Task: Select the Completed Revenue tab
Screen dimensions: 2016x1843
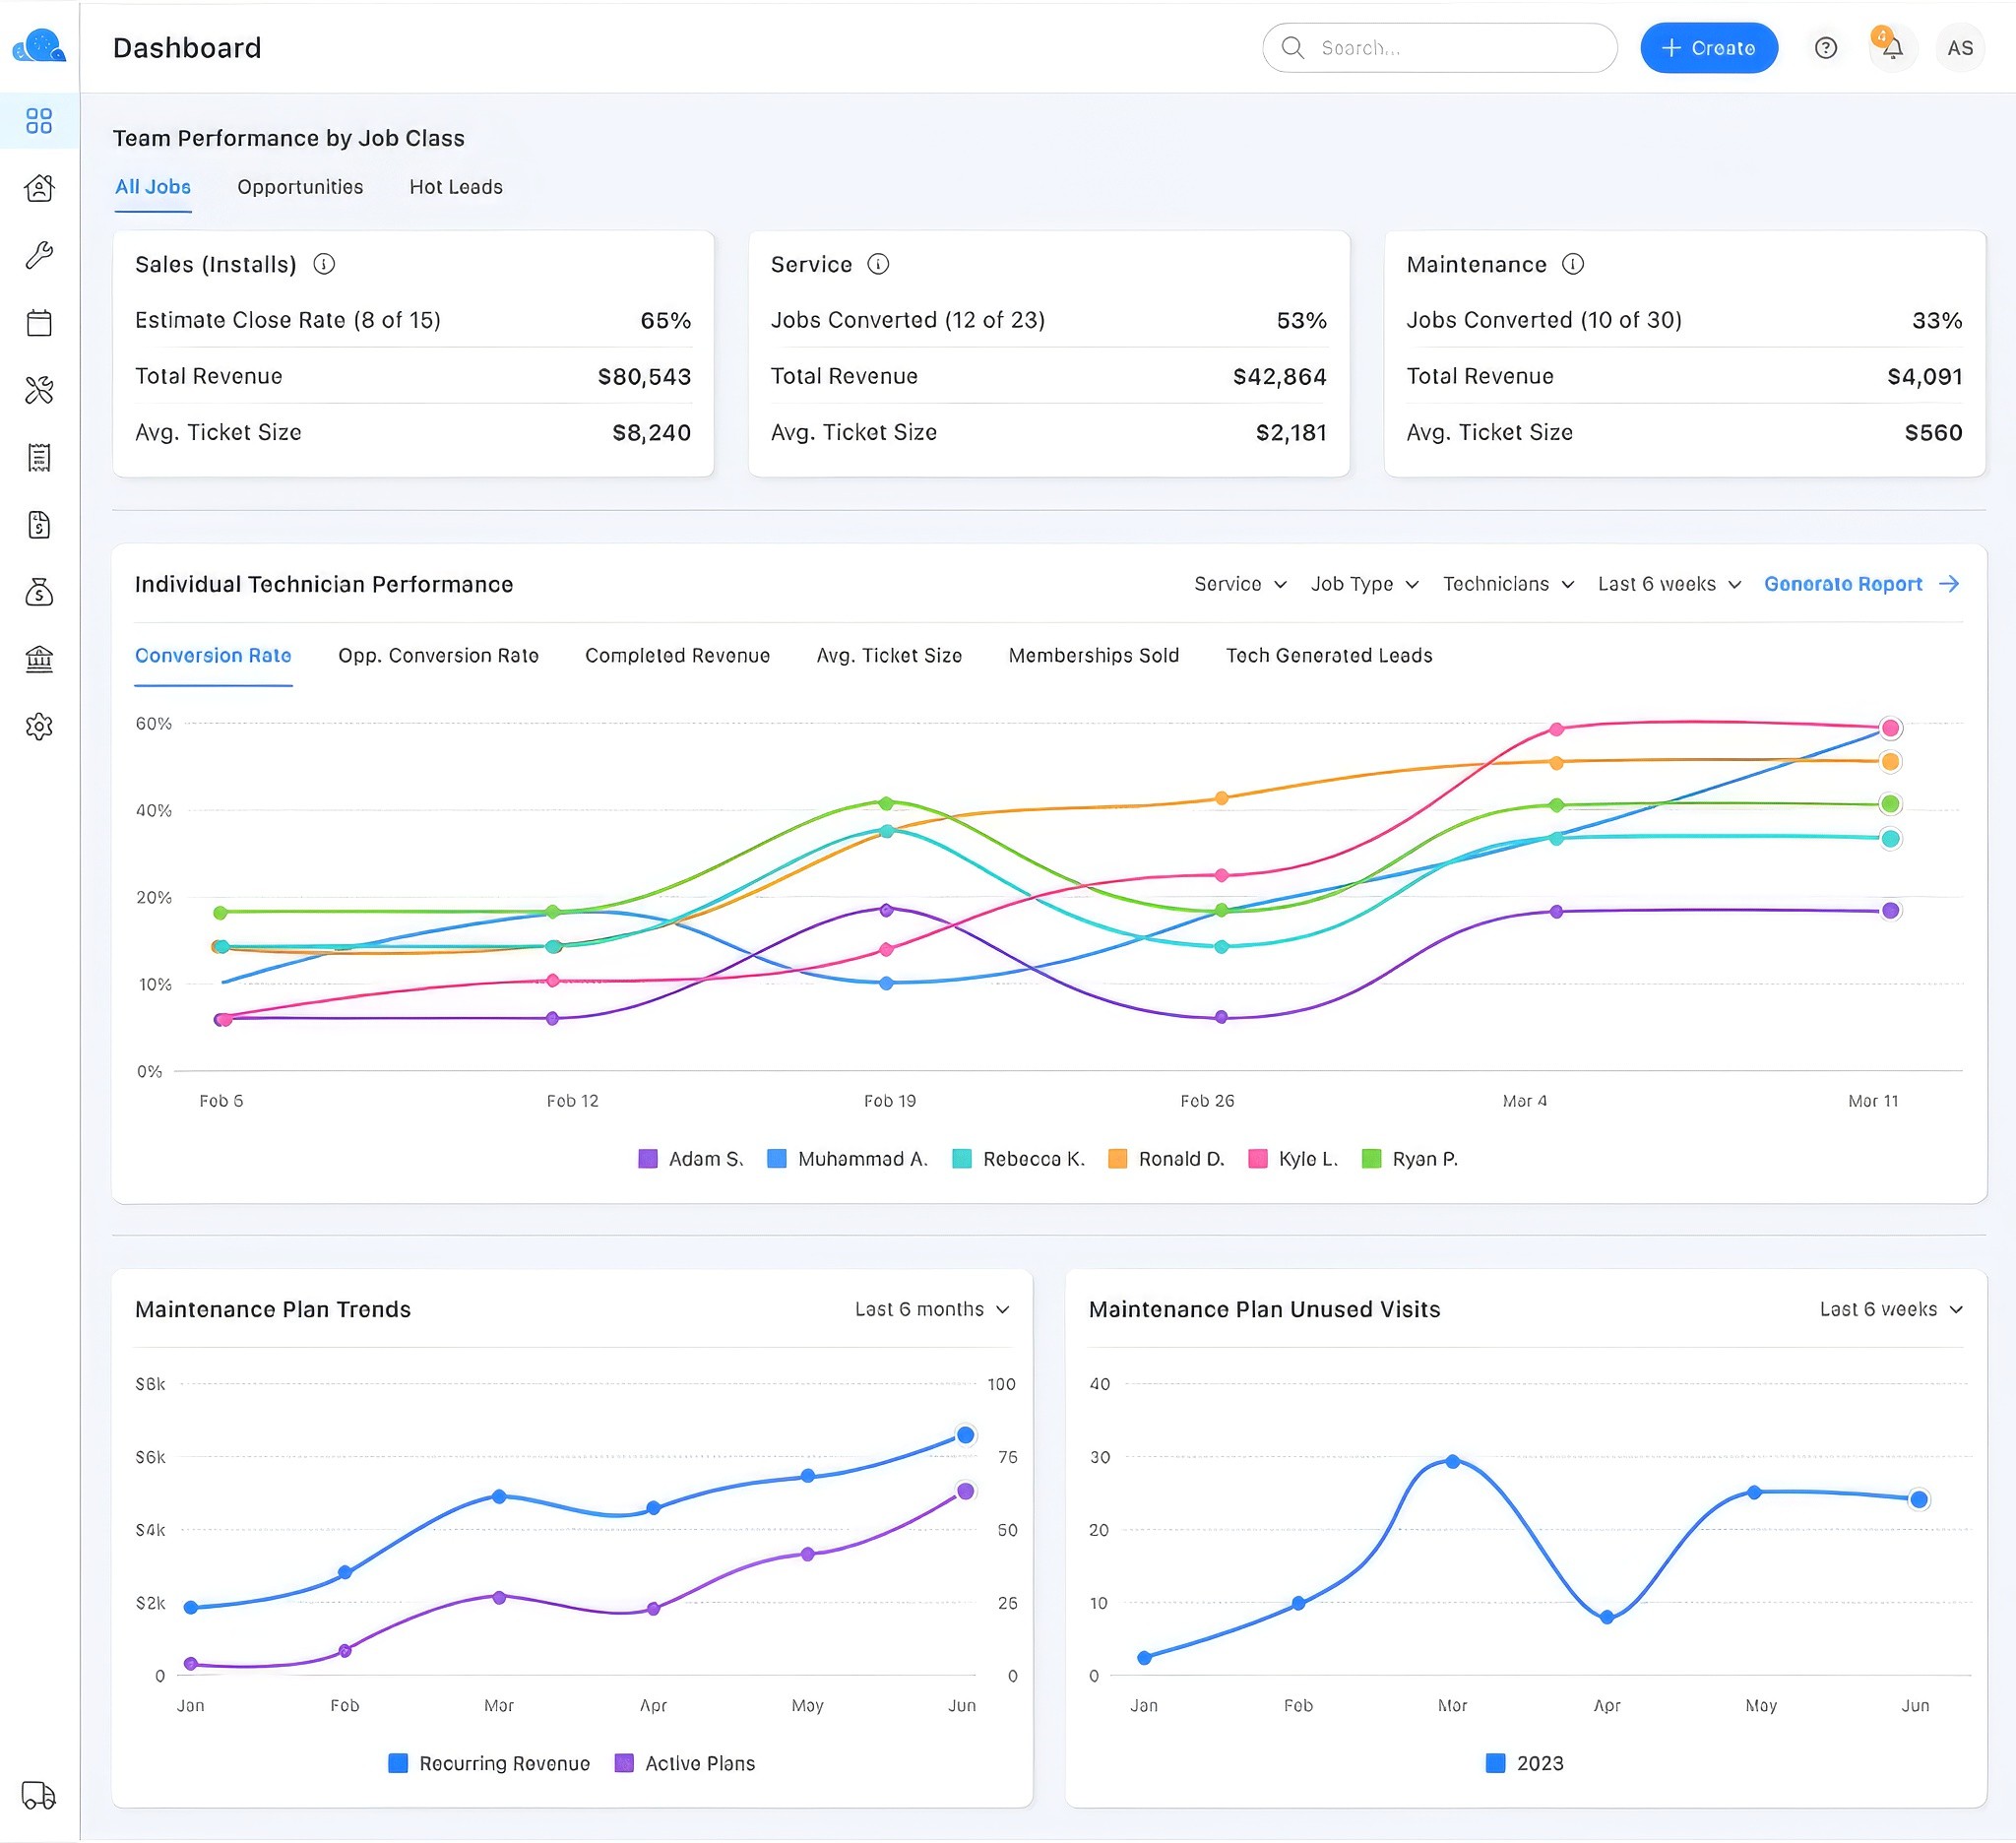Action: click(677, 655)
